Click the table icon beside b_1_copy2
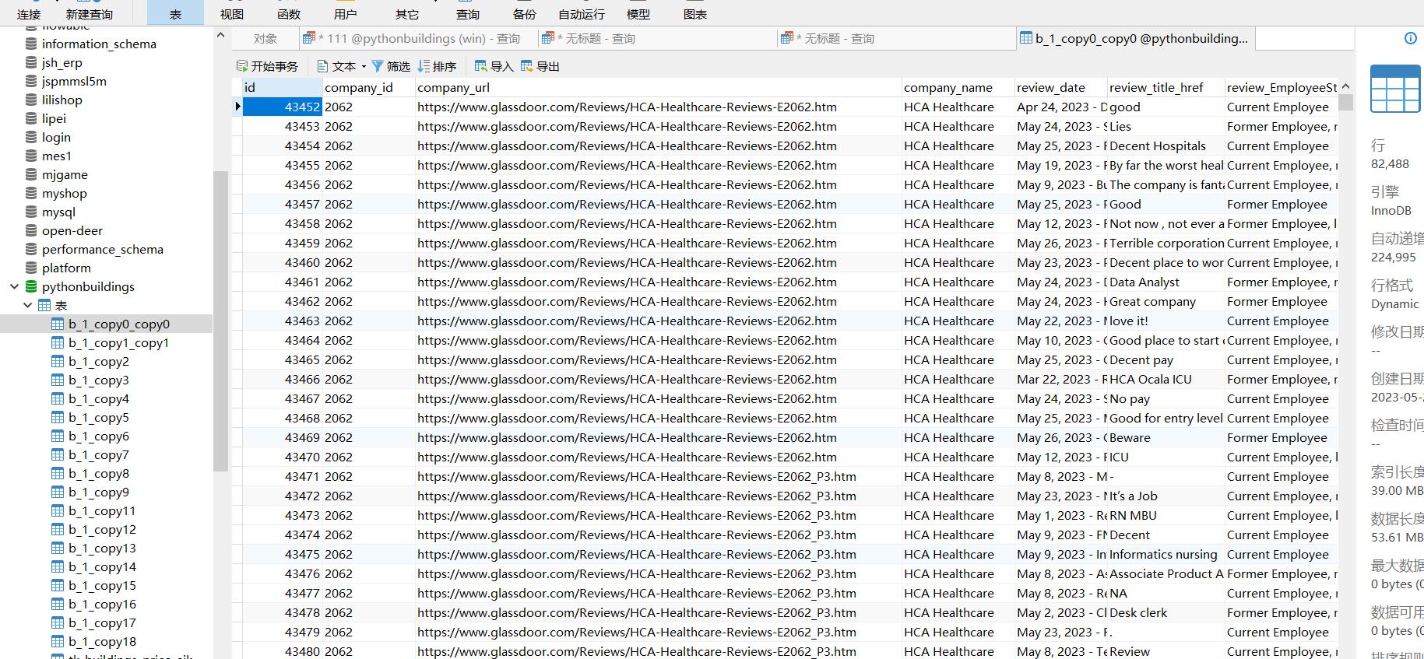 pos(58,362)
